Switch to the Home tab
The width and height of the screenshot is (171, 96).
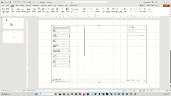coord(7,6)
